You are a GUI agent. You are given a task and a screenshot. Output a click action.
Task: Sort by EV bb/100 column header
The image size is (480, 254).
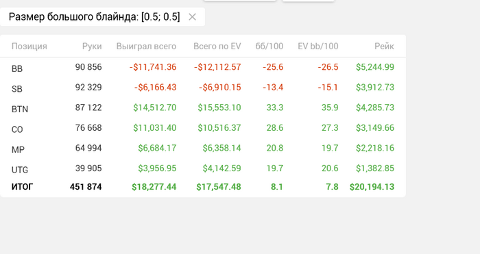(318, 46)
